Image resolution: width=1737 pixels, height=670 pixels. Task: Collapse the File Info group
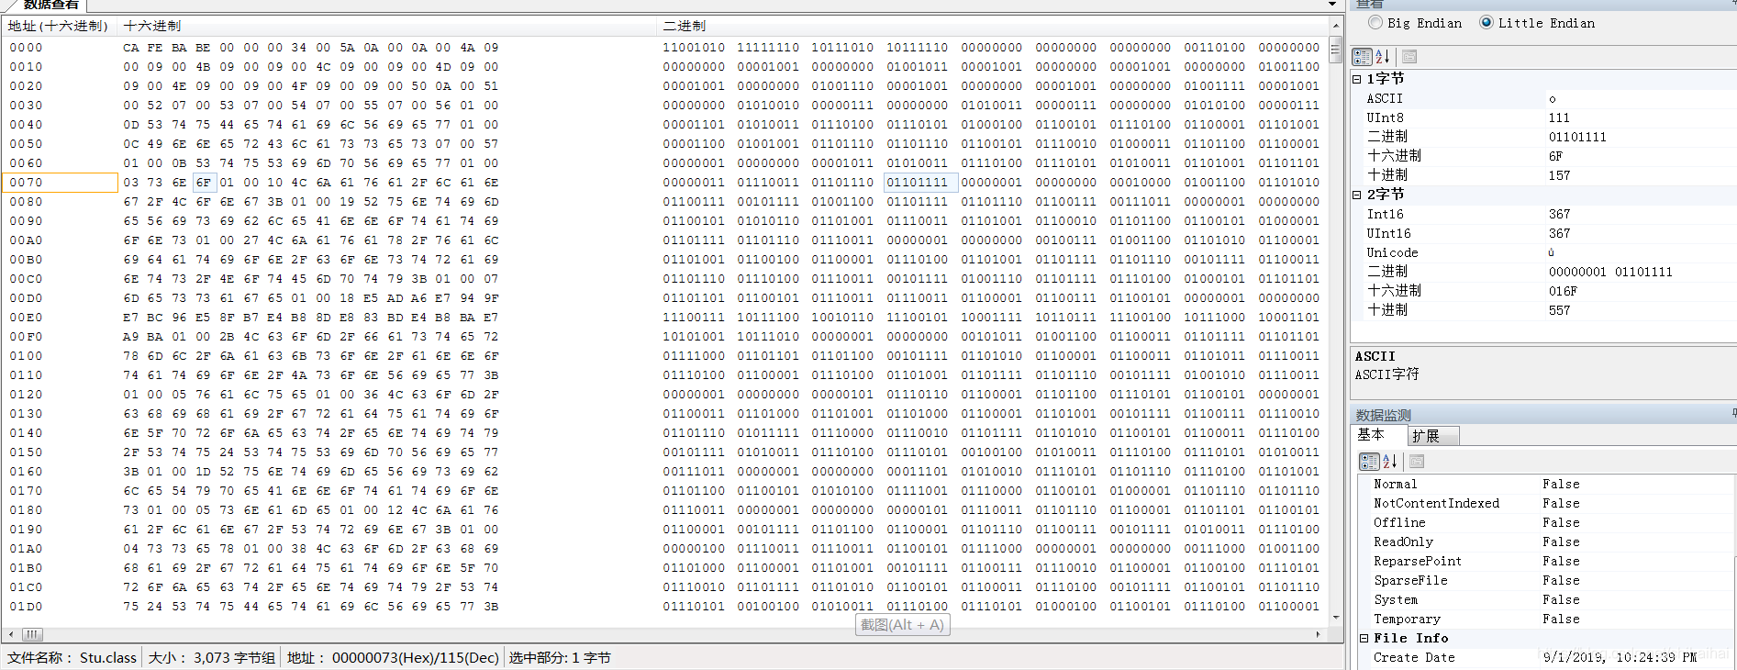(1364, 638)
